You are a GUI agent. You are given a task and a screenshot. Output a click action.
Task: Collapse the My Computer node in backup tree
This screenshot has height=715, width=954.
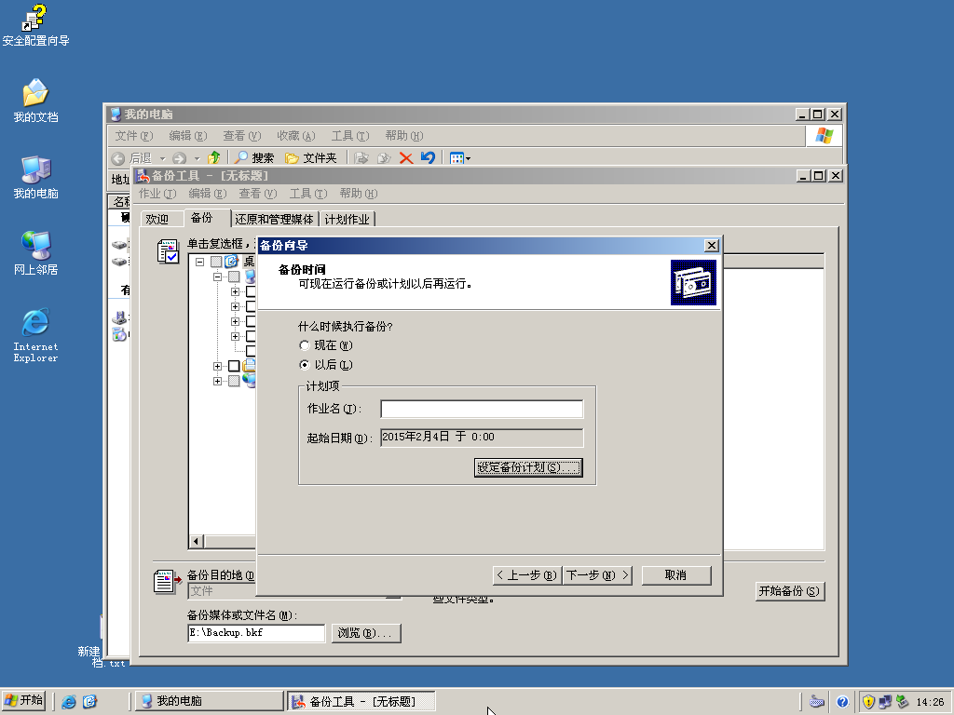(217, 277)
